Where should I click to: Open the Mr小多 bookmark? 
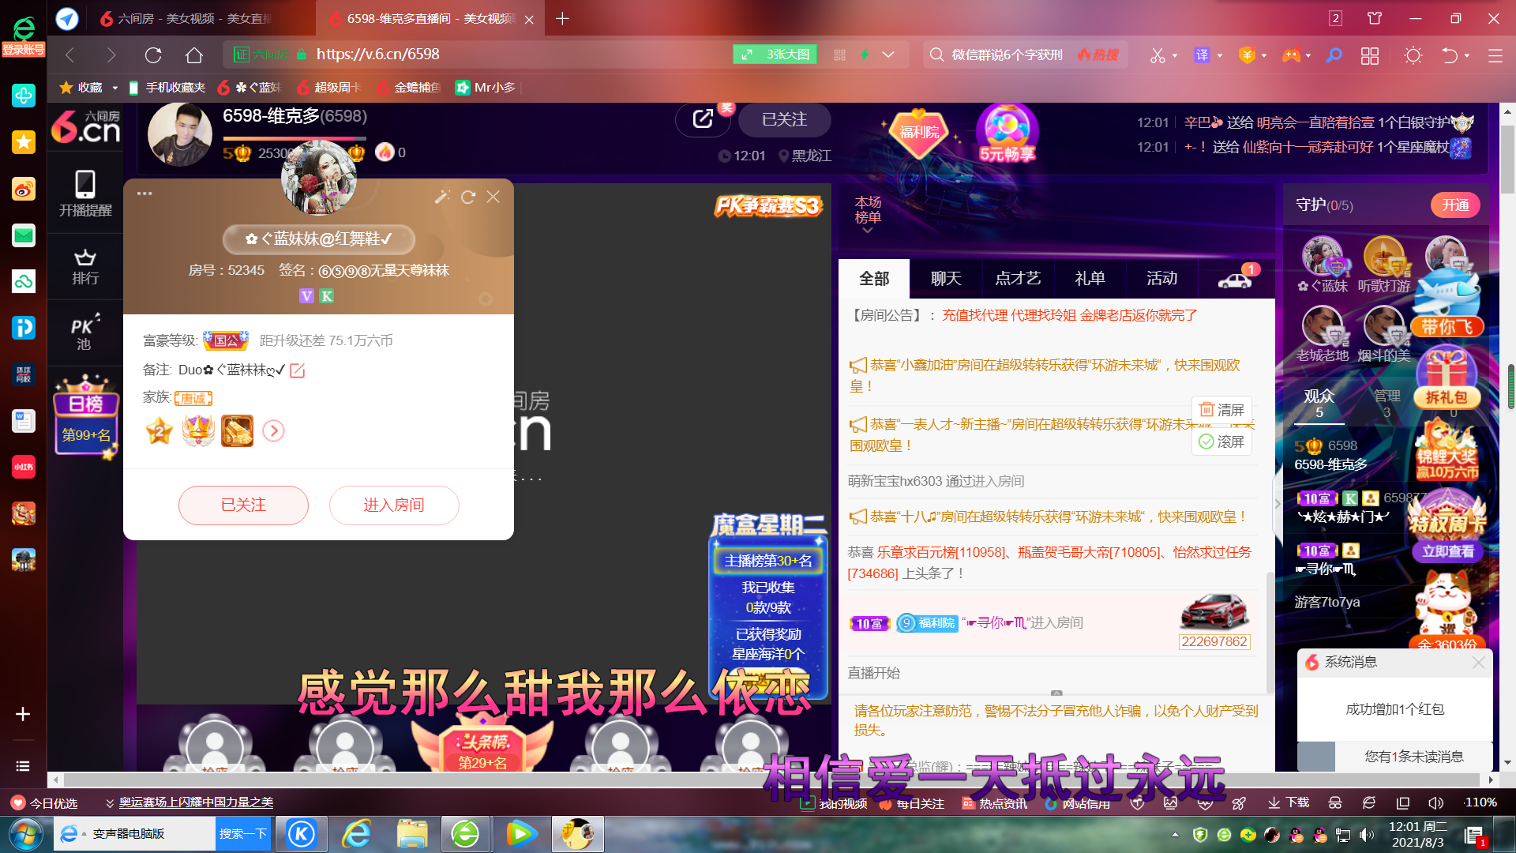pos(486,88)
